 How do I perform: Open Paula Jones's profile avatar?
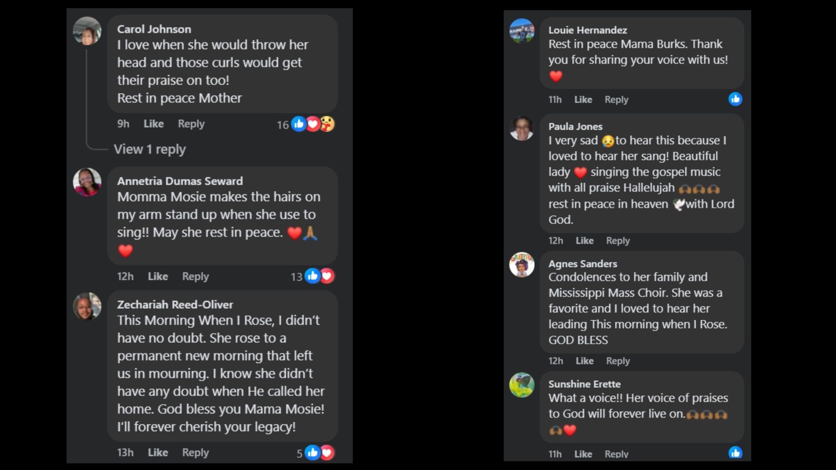click(x=522, y=128)
